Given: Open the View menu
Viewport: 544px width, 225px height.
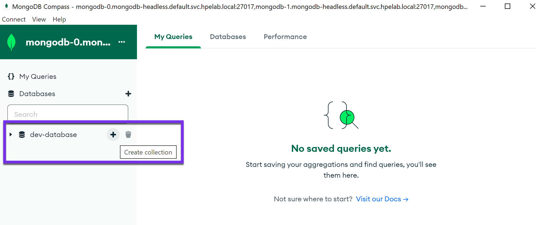Looking at the screenshot, I should pyautogui.click(x=39, y=19).
